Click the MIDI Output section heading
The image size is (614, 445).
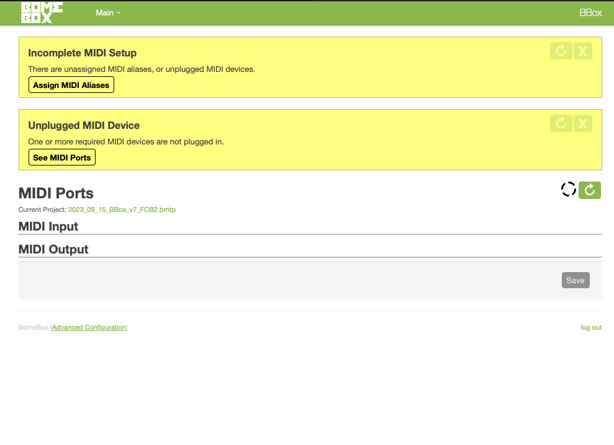click(53, 250)
